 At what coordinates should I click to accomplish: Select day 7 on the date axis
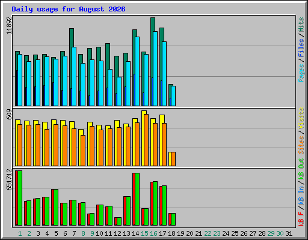point(74,233)
